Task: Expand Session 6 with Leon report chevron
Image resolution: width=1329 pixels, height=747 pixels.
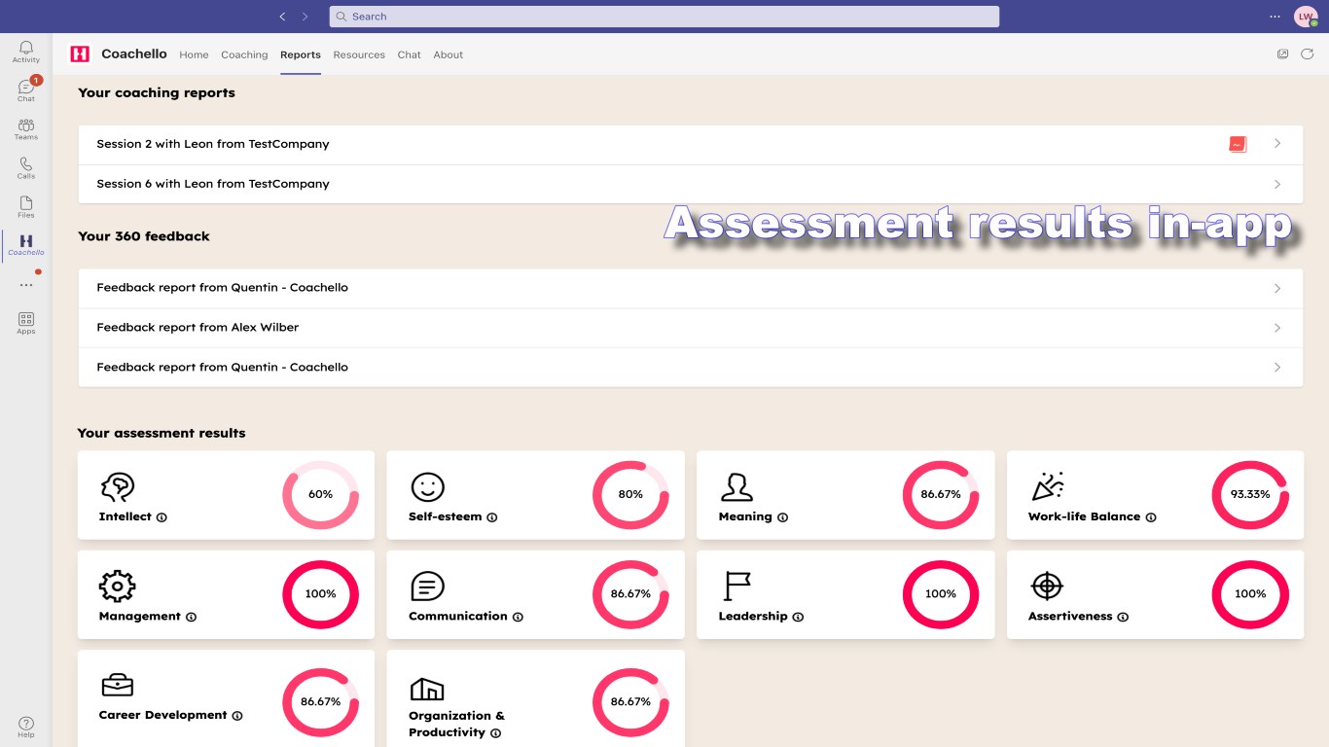Action: [x=1277, y=184]
